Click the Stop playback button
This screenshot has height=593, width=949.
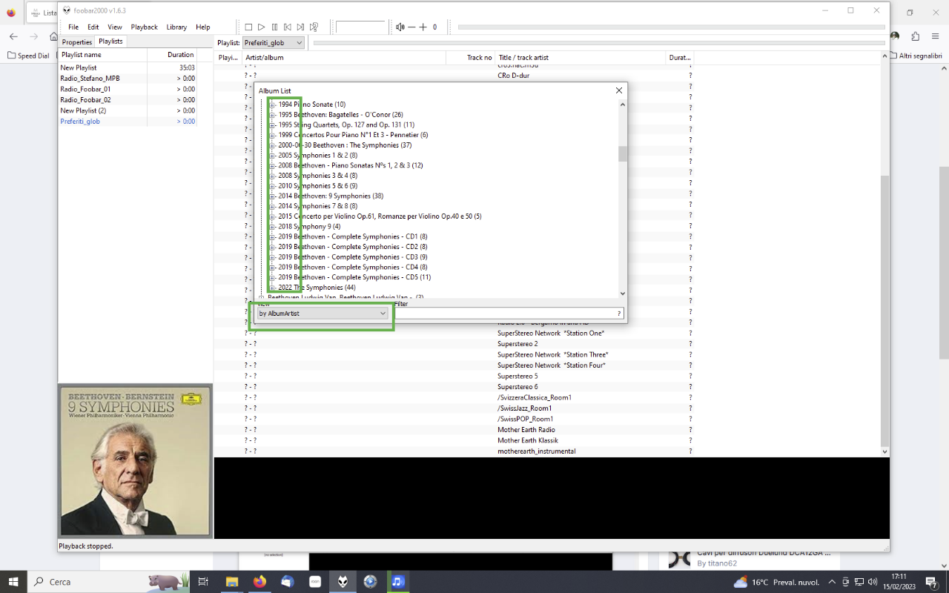[x=249, y=27]
